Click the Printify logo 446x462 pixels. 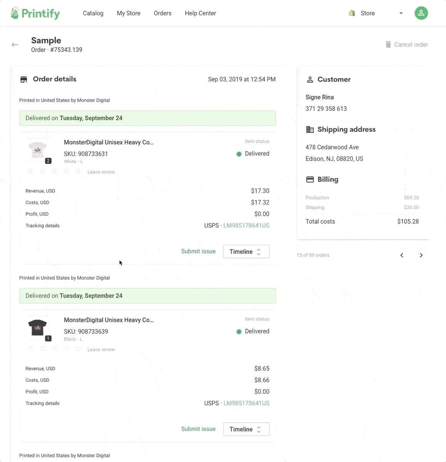tap(35, 13)
